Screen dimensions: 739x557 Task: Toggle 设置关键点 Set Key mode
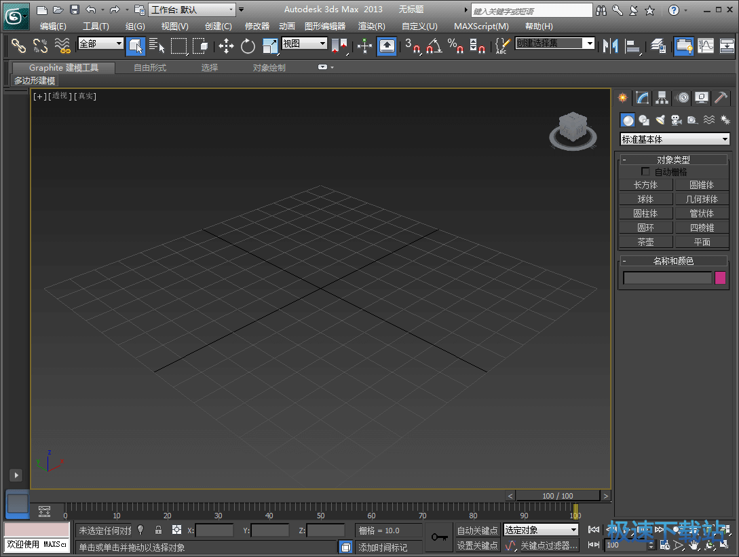[477, 545]
